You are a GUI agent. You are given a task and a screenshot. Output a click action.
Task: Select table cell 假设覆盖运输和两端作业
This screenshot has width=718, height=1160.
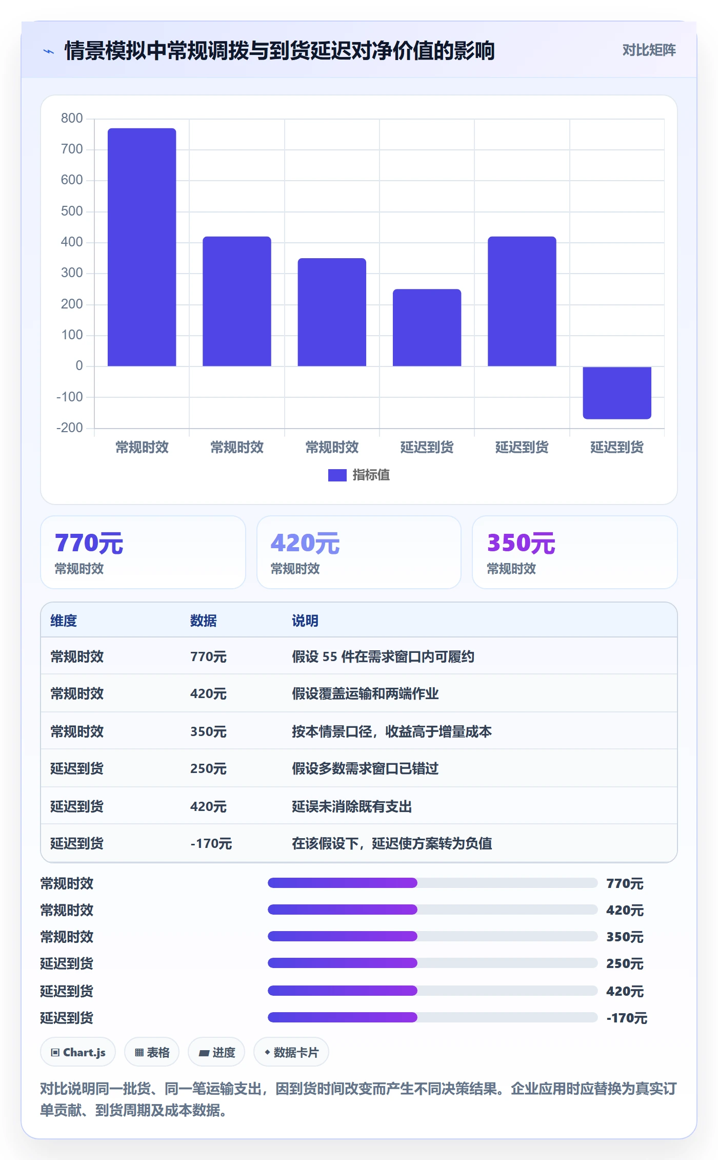coord(365,693)
